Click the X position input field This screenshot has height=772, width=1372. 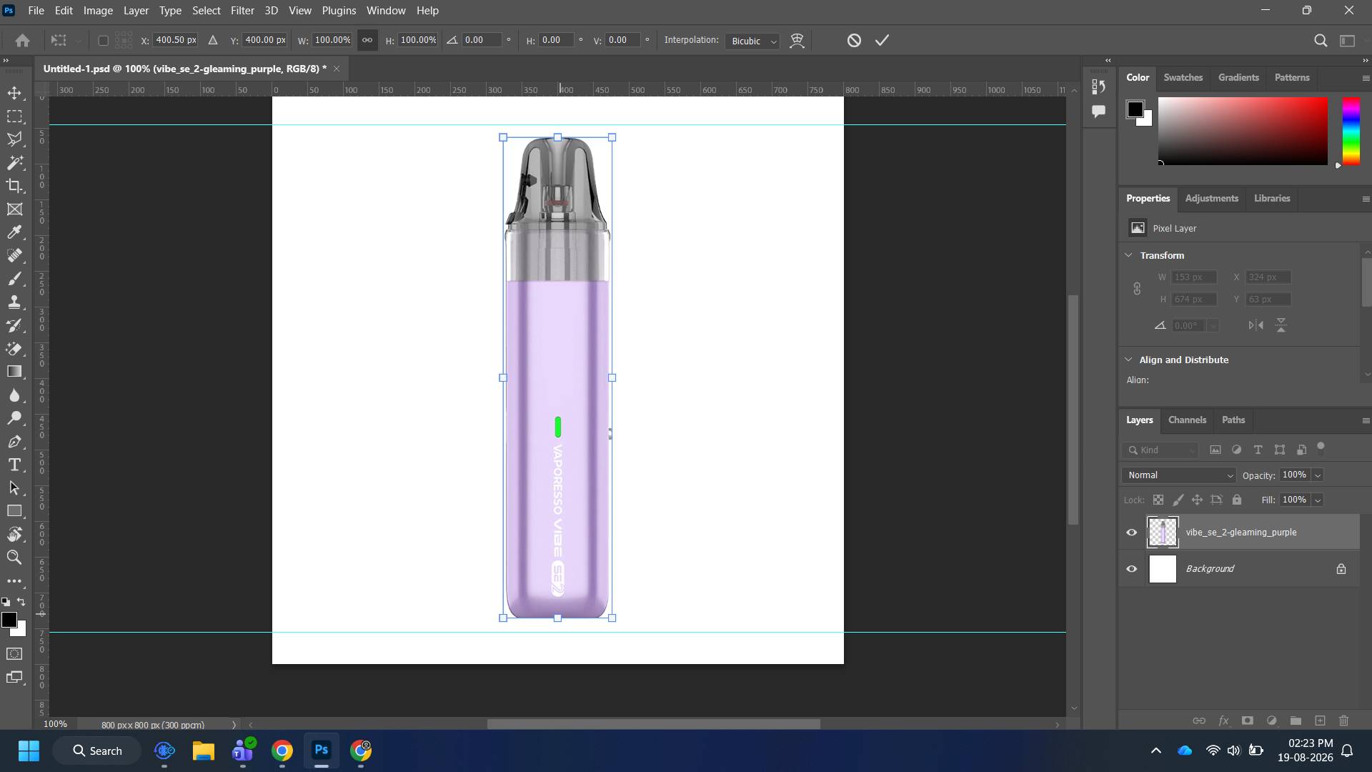point(176,40)
